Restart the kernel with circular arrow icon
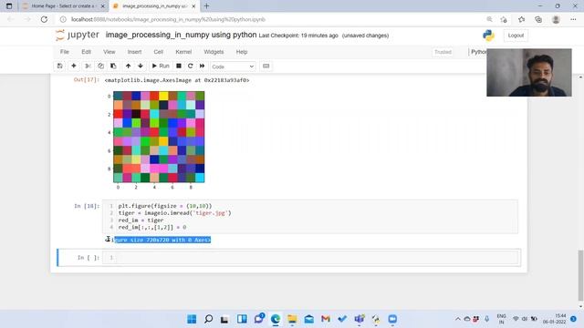This screenshot has width=584, height=328. coord(191,66)
